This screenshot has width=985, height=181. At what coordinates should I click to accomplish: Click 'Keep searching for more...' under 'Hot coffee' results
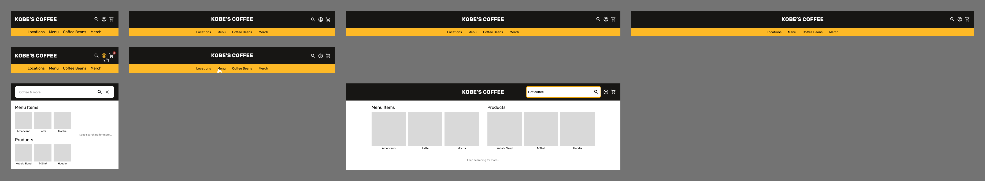click(483, 160)
